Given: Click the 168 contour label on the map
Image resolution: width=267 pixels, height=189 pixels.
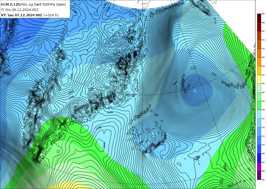Looking at the screenshot, I should point(108,9).
